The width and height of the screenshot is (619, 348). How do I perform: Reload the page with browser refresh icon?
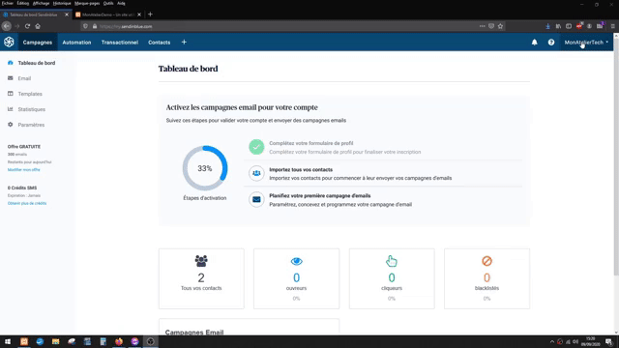27,26
